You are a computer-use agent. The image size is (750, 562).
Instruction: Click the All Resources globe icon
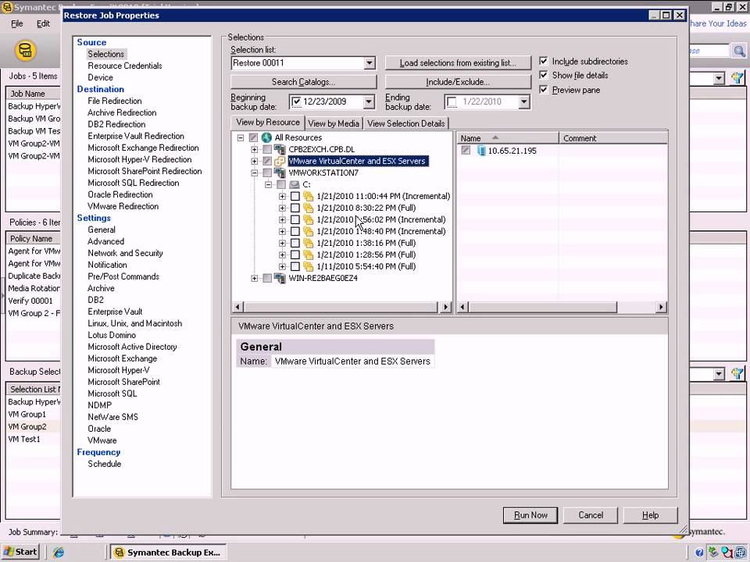[x=267, y=137]
